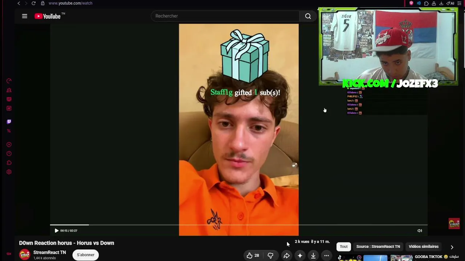Screen dimensions: 465x261
Task: Open the shopping bag sidebar icon
Action: pos(9,90)
